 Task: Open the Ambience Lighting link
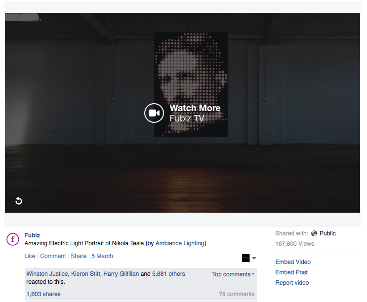point(180,243)
